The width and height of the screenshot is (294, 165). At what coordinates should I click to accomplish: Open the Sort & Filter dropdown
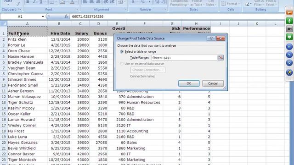click(259, 3)
